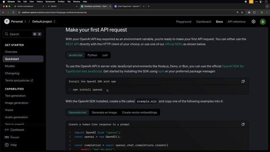
Task: Click the search magnifier icon in sidebar
Action: 7,34
